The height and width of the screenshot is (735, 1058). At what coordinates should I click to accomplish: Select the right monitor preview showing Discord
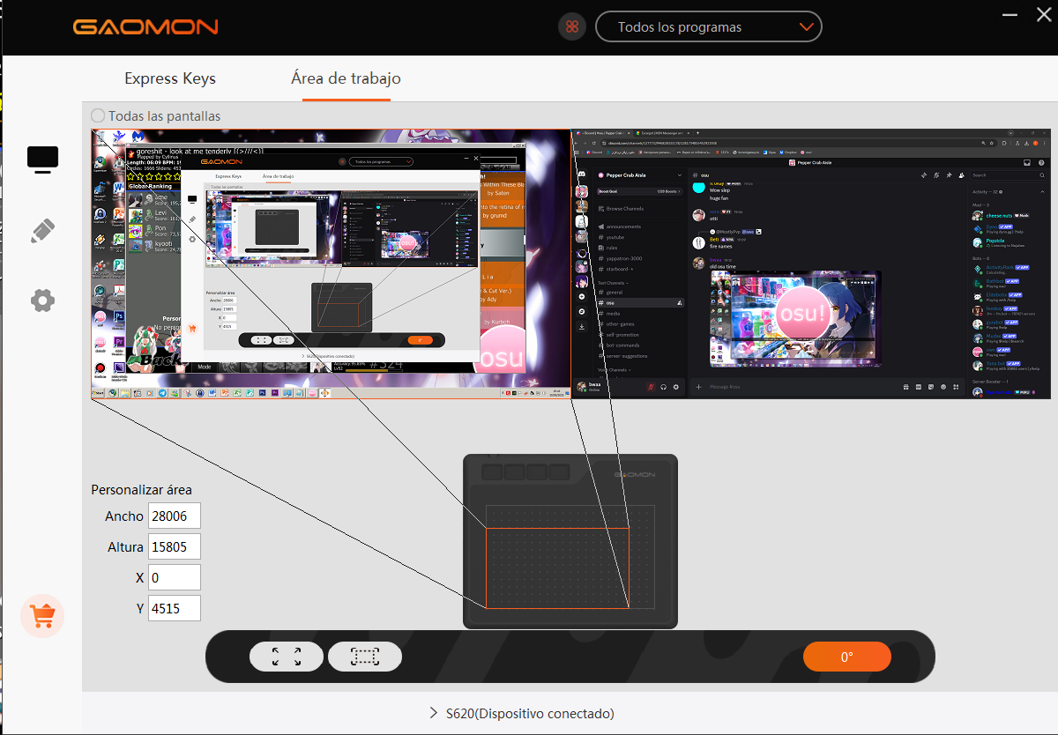point(808,264)
